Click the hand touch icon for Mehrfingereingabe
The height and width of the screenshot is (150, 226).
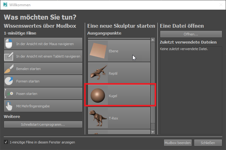[9, 106]
